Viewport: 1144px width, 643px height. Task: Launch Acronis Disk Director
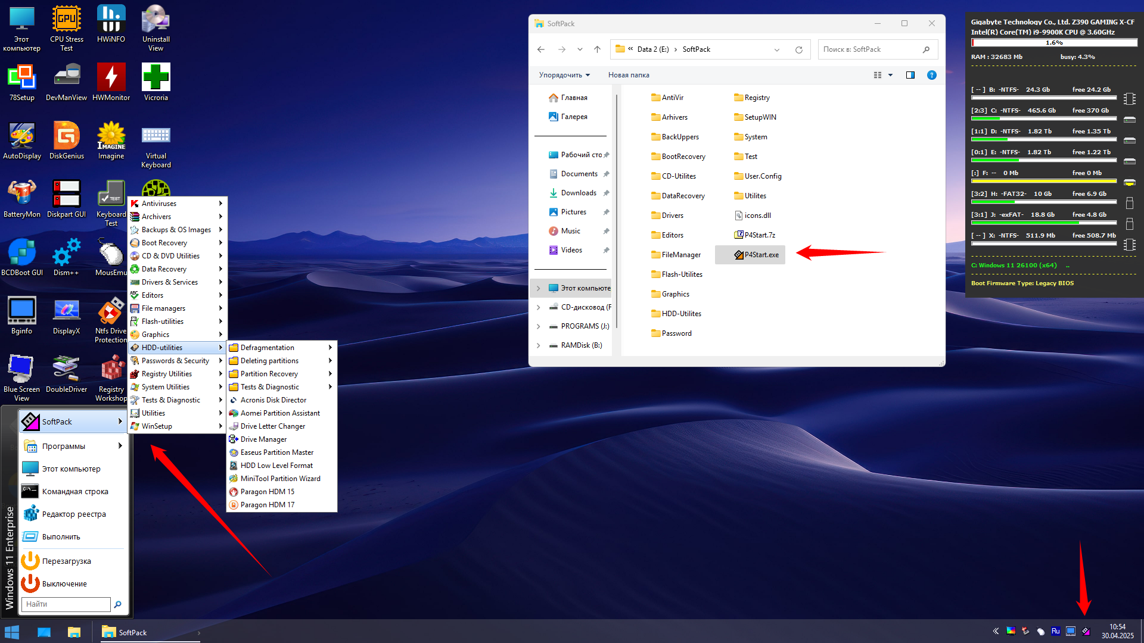click(x=281, y=400)
